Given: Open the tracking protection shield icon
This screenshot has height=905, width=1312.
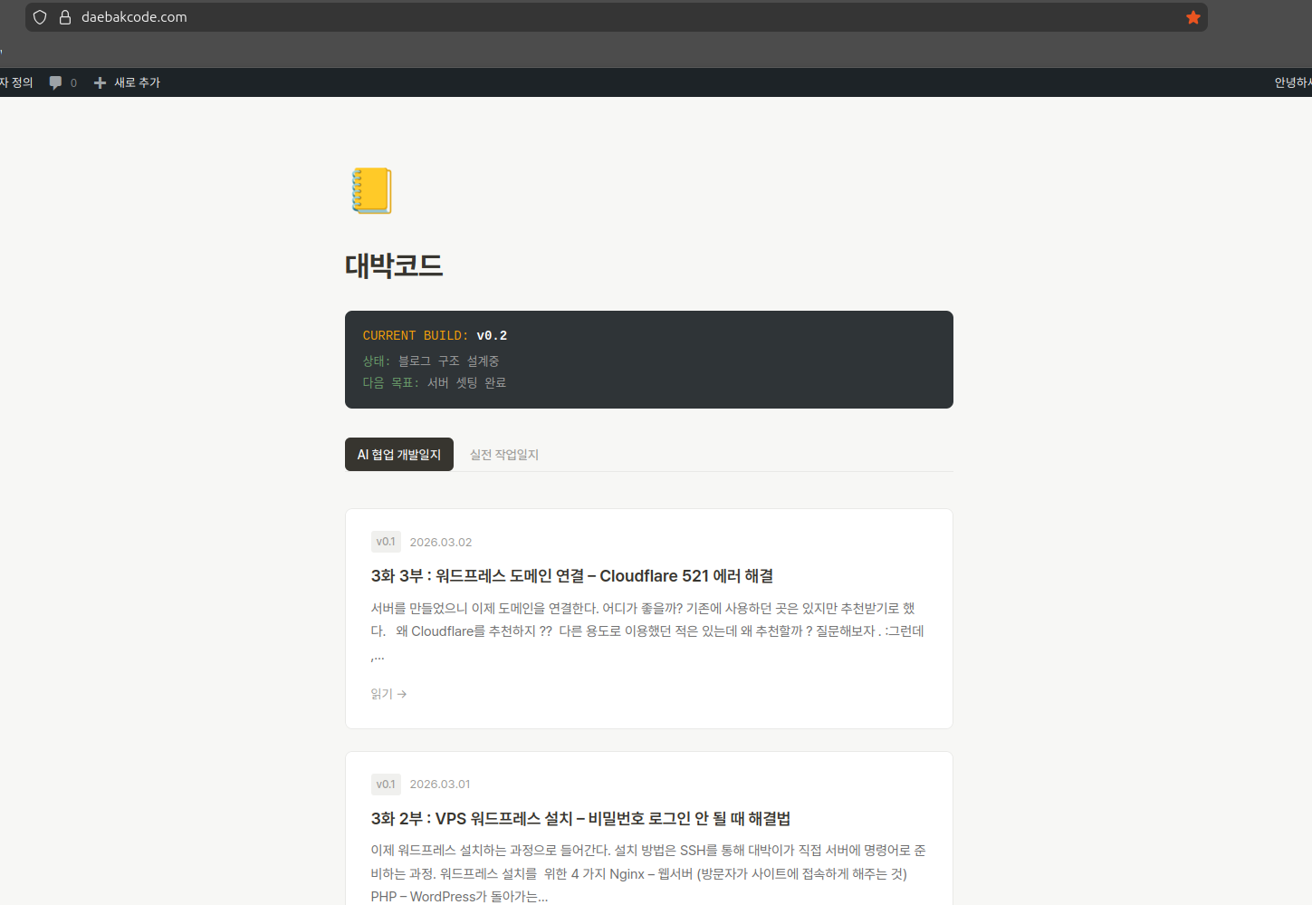Looking at the screenshot, I should (39, 16).
